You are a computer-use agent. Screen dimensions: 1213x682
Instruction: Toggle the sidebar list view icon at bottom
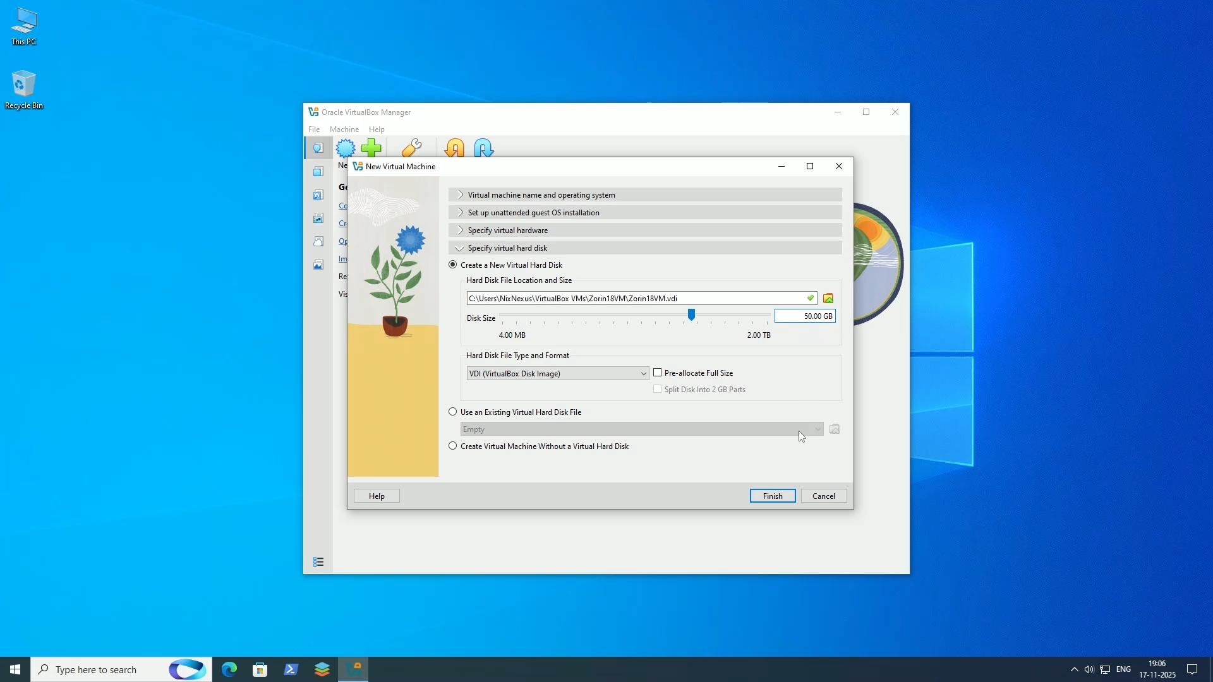pyautogui.click(x=318, y=561)
